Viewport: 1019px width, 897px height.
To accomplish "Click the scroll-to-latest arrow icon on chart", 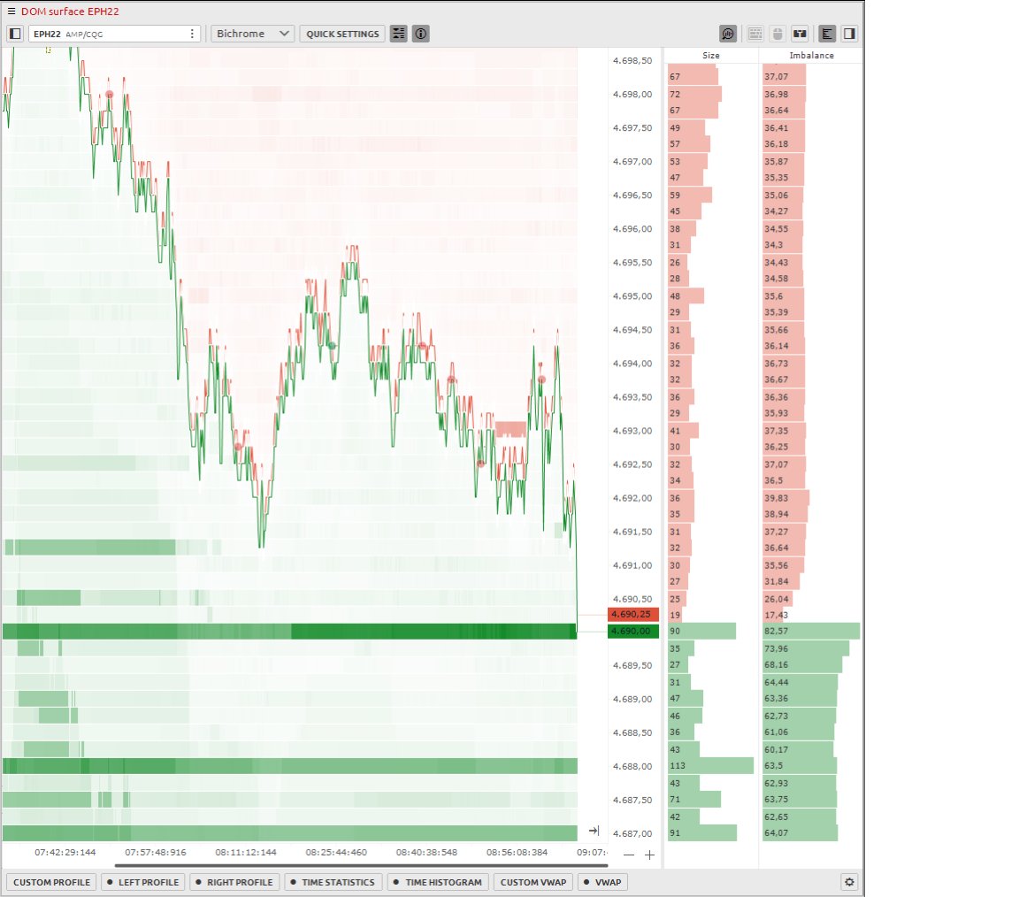I will coord(594,831).
